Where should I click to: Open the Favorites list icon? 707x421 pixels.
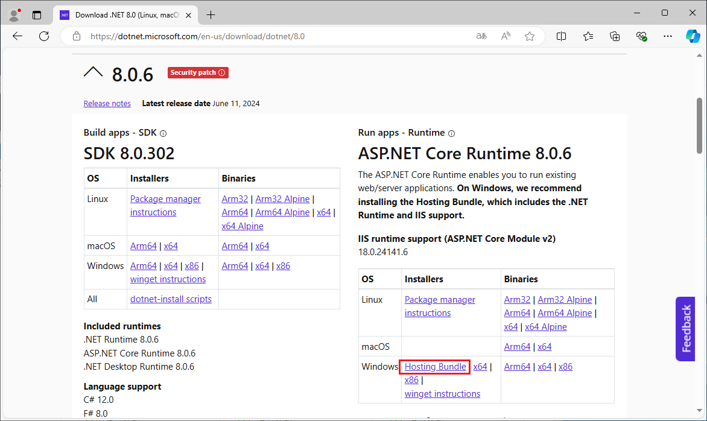pos(588,36)
